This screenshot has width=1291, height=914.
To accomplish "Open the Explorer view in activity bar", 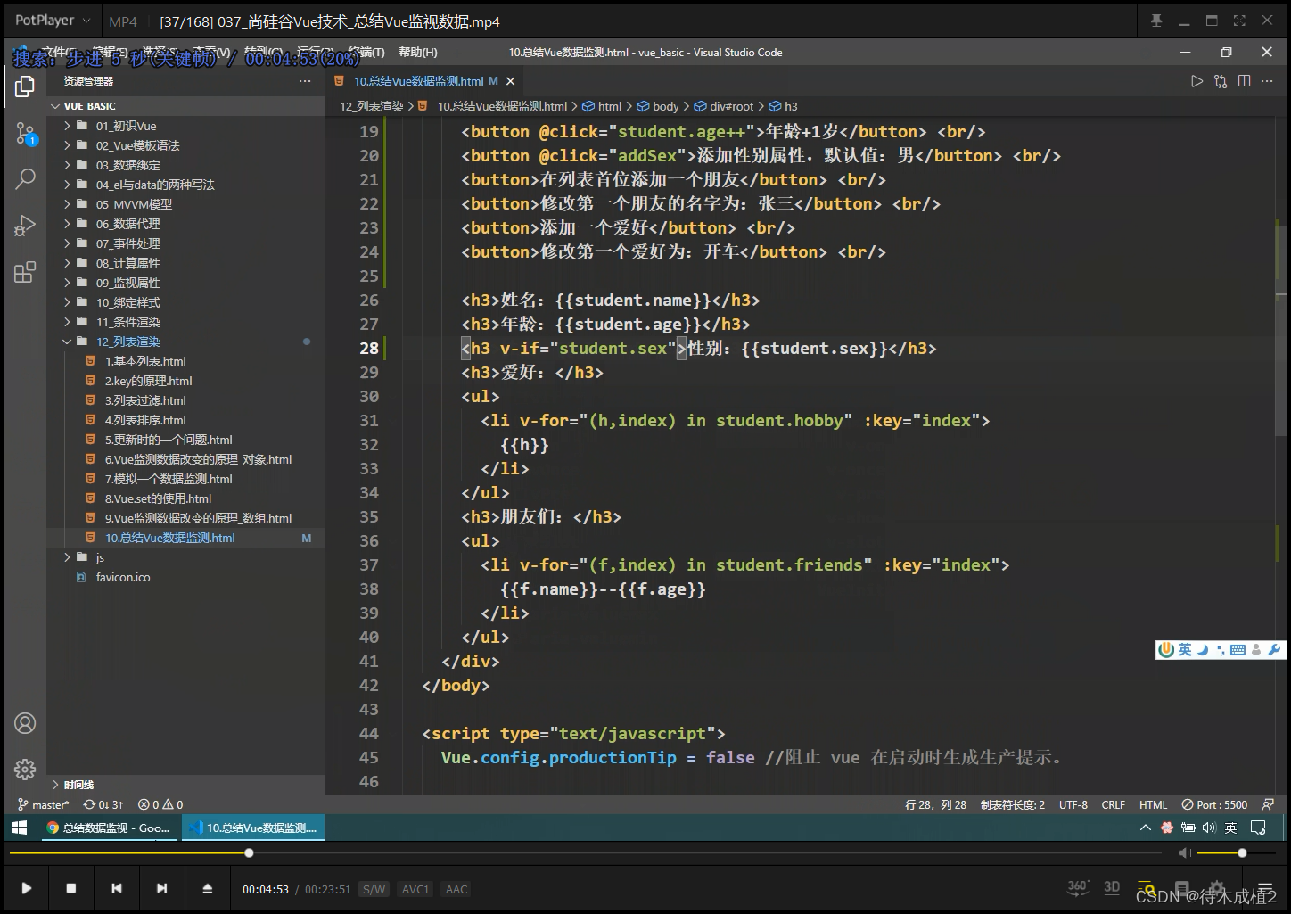I will (x=25, y=86).
